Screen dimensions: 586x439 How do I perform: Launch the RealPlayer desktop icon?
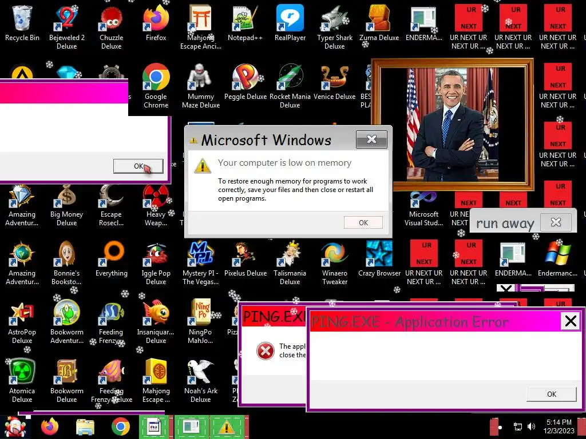point(290,23)
